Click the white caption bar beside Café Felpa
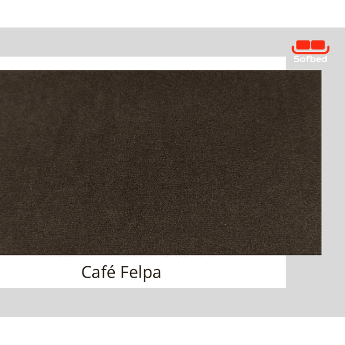Screen dimensions: 345x345 (x=220, y=272)
